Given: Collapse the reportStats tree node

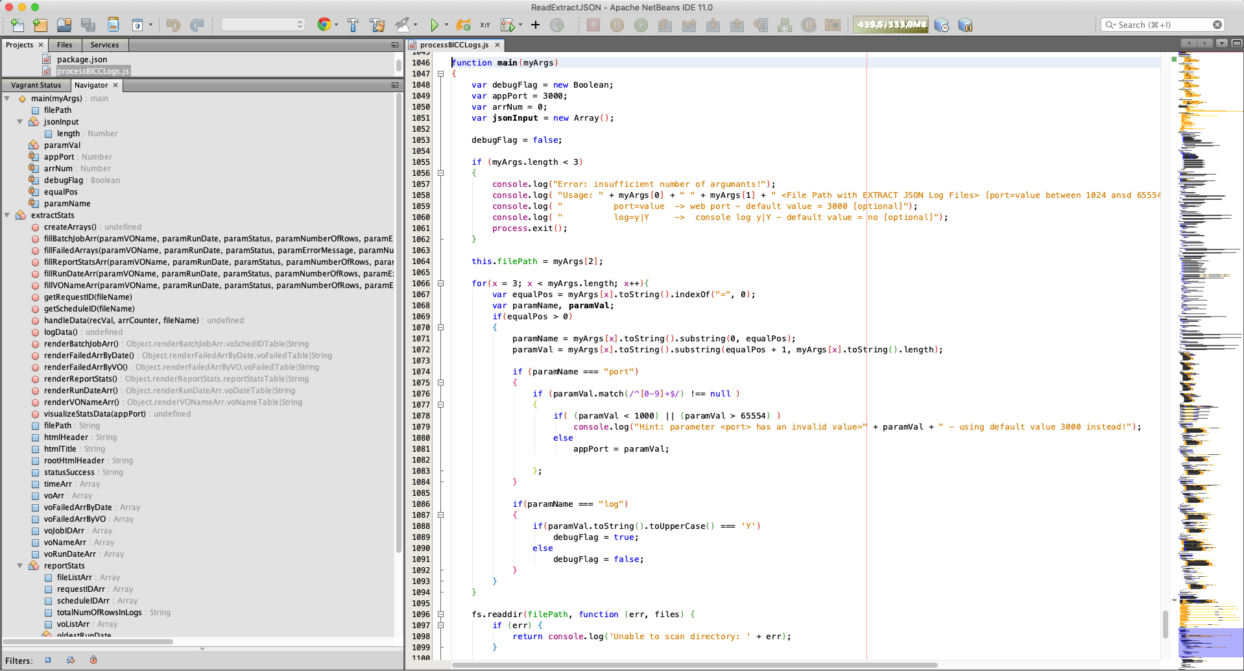Looking at the screenshot, I should (19, 566).
